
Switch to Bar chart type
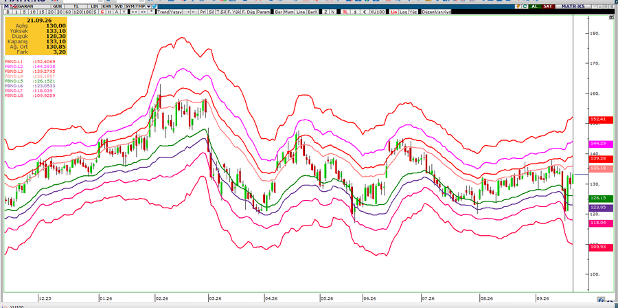(279, 12)
